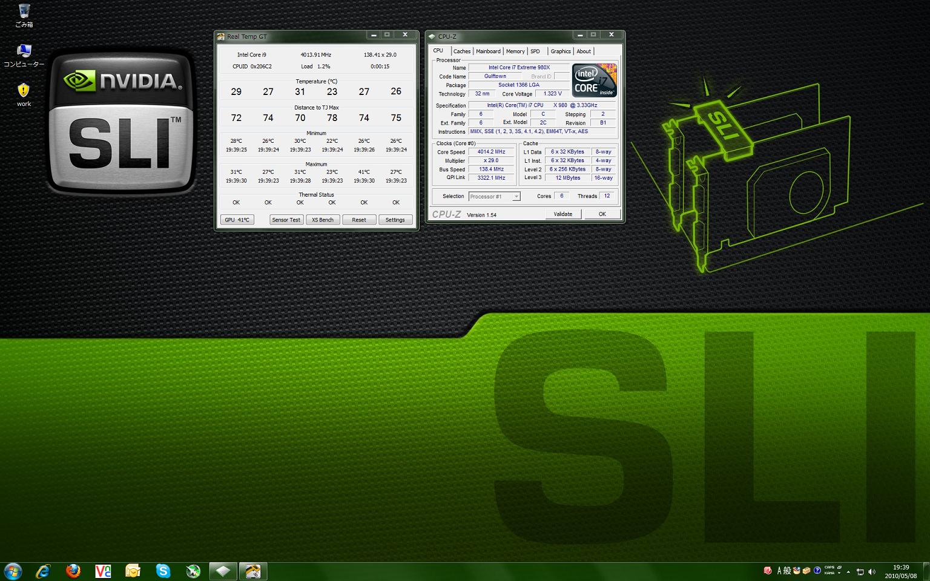Viewport: 930px width, 581px height.
Task: Run the Sensor Test in Real Temp
Action: pyautogui.click(x=286, y=220)
